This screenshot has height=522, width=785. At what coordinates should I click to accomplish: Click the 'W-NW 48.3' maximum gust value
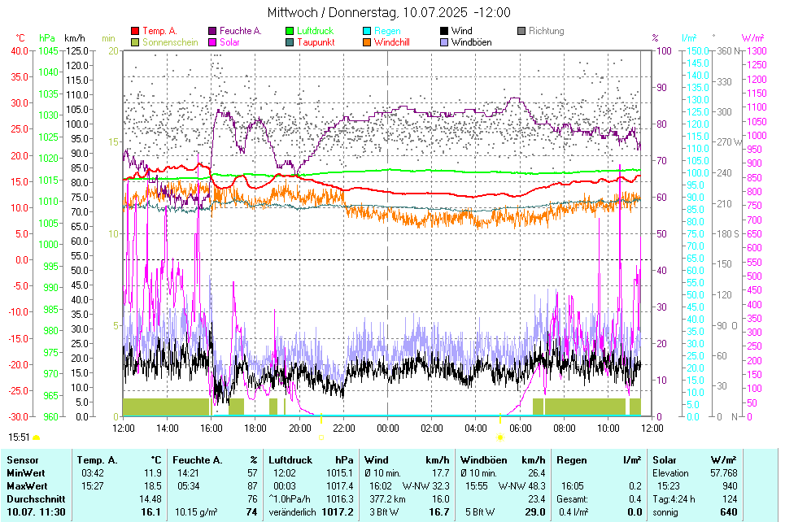tap(521, 486)
